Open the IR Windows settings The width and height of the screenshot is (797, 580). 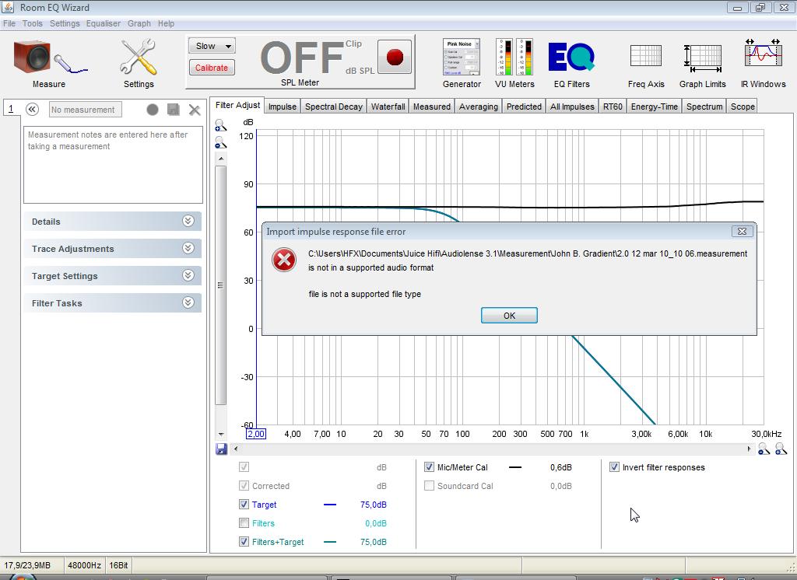(763, 58)
